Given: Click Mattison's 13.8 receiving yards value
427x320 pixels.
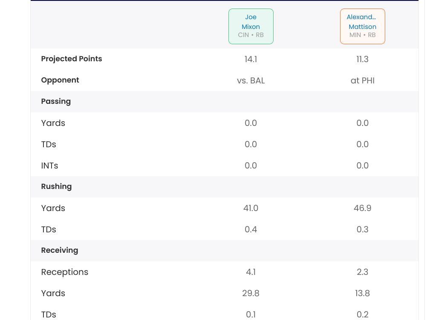Looking at the screenshot, I should tap(362, 293).
